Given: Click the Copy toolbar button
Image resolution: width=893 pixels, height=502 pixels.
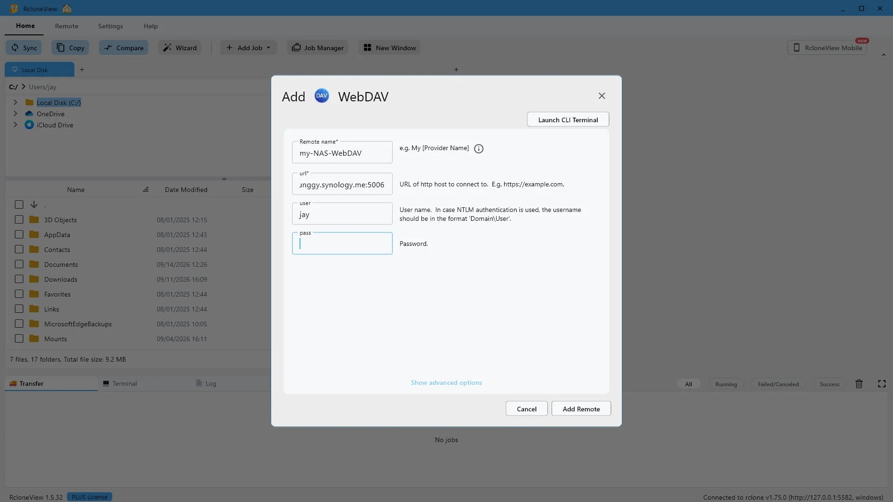Looking at the screenshot, I should pos(70,48).
